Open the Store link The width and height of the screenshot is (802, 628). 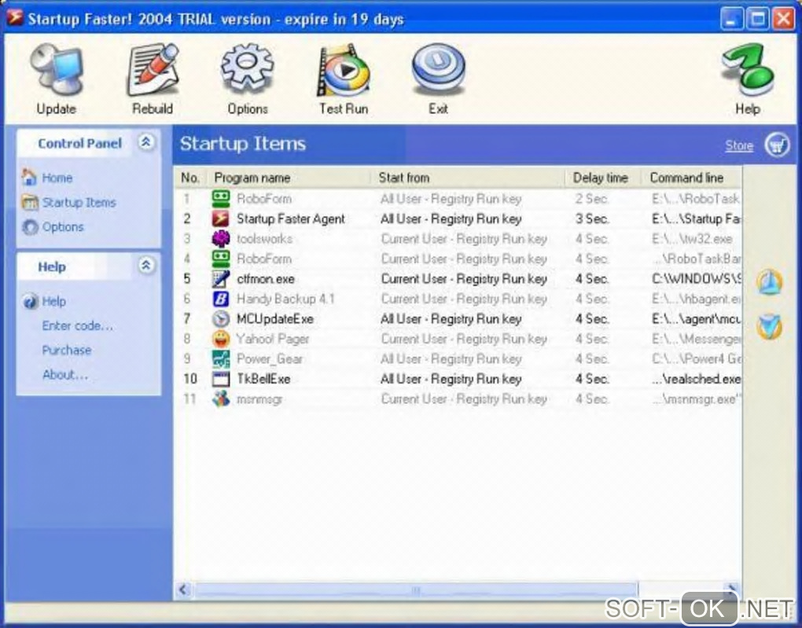tap(738, 145)
